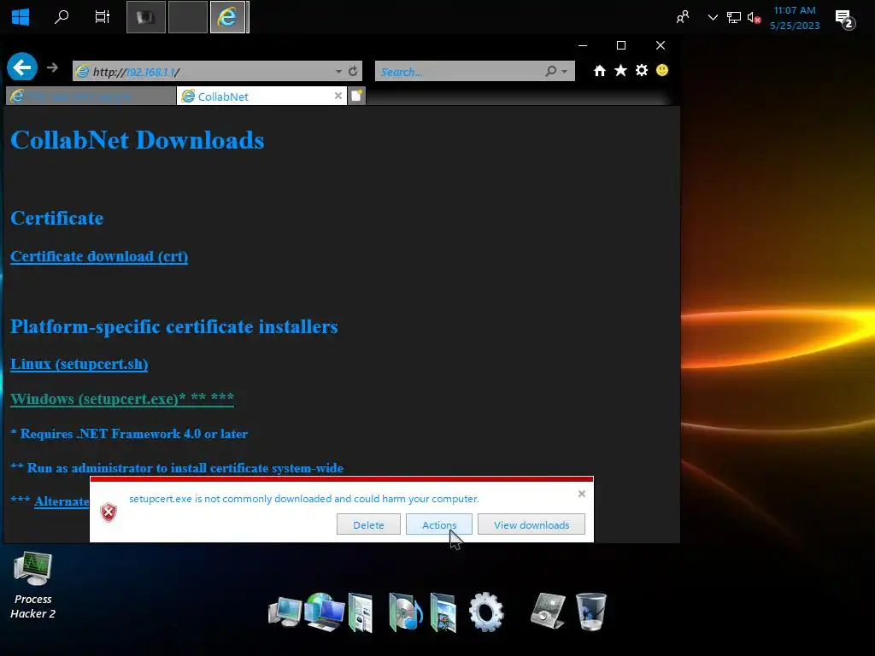Click the Music folder dock icon
This screenshot has width=875, height=656.
coord(405,612)
